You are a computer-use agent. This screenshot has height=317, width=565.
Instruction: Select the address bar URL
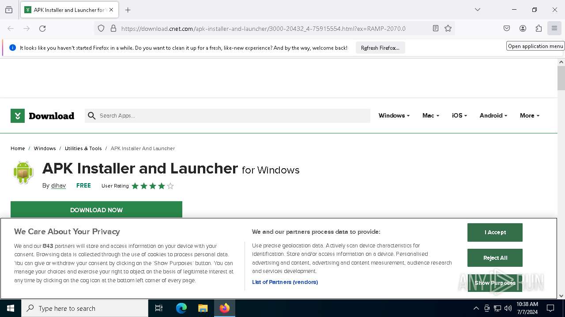point(263,29)
